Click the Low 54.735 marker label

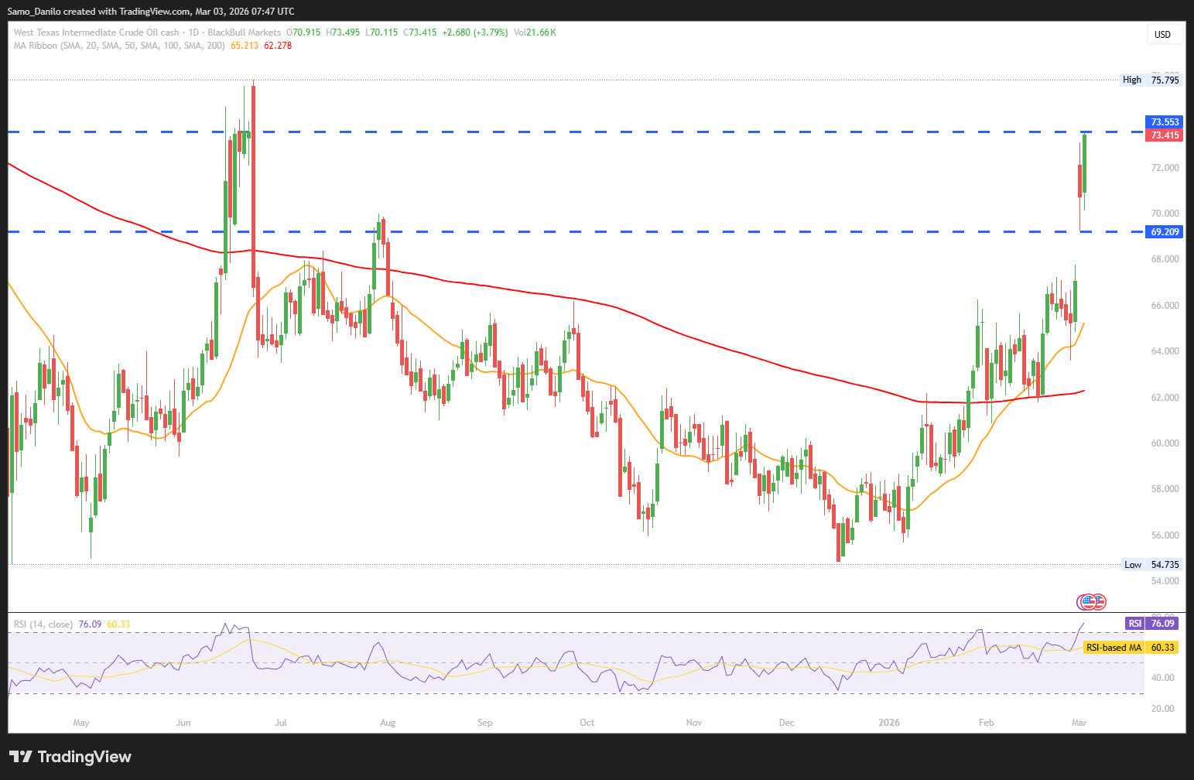pos(1151,565)
